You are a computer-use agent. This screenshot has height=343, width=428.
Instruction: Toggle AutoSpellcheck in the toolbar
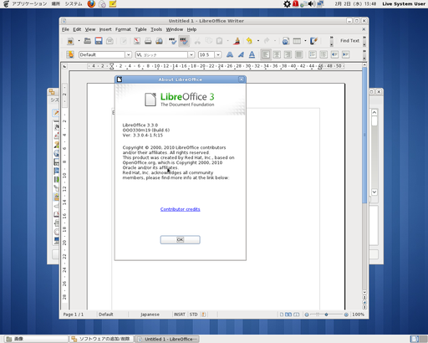184,41
